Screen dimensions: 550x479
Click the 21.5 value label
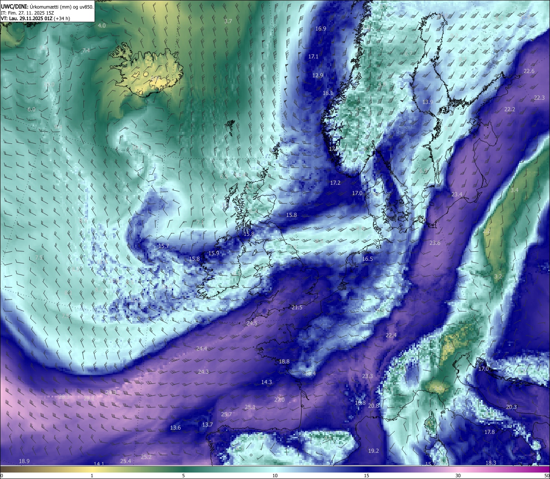(297, 307)
